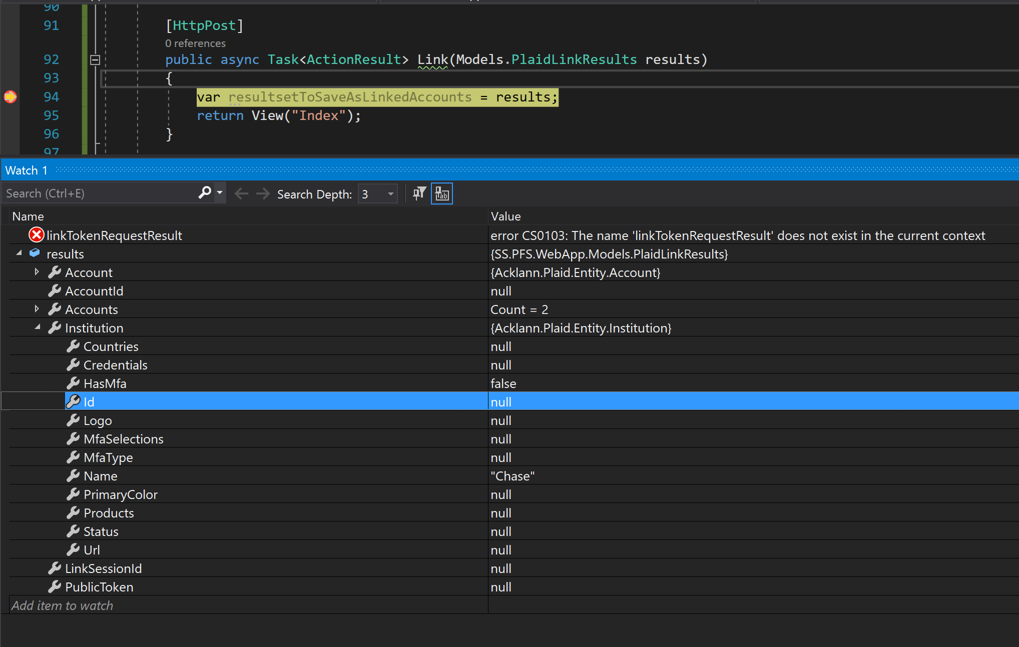1019x647 pixels.
Task: Click the wrench icon on selected Id row
Action: pyautogui.click(x=73, y=401)
